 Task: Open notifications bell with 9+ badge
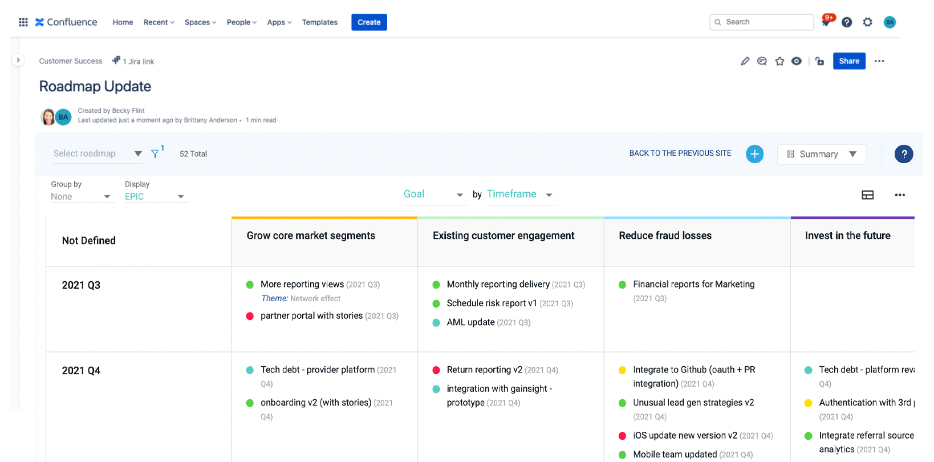pos(826,22)
